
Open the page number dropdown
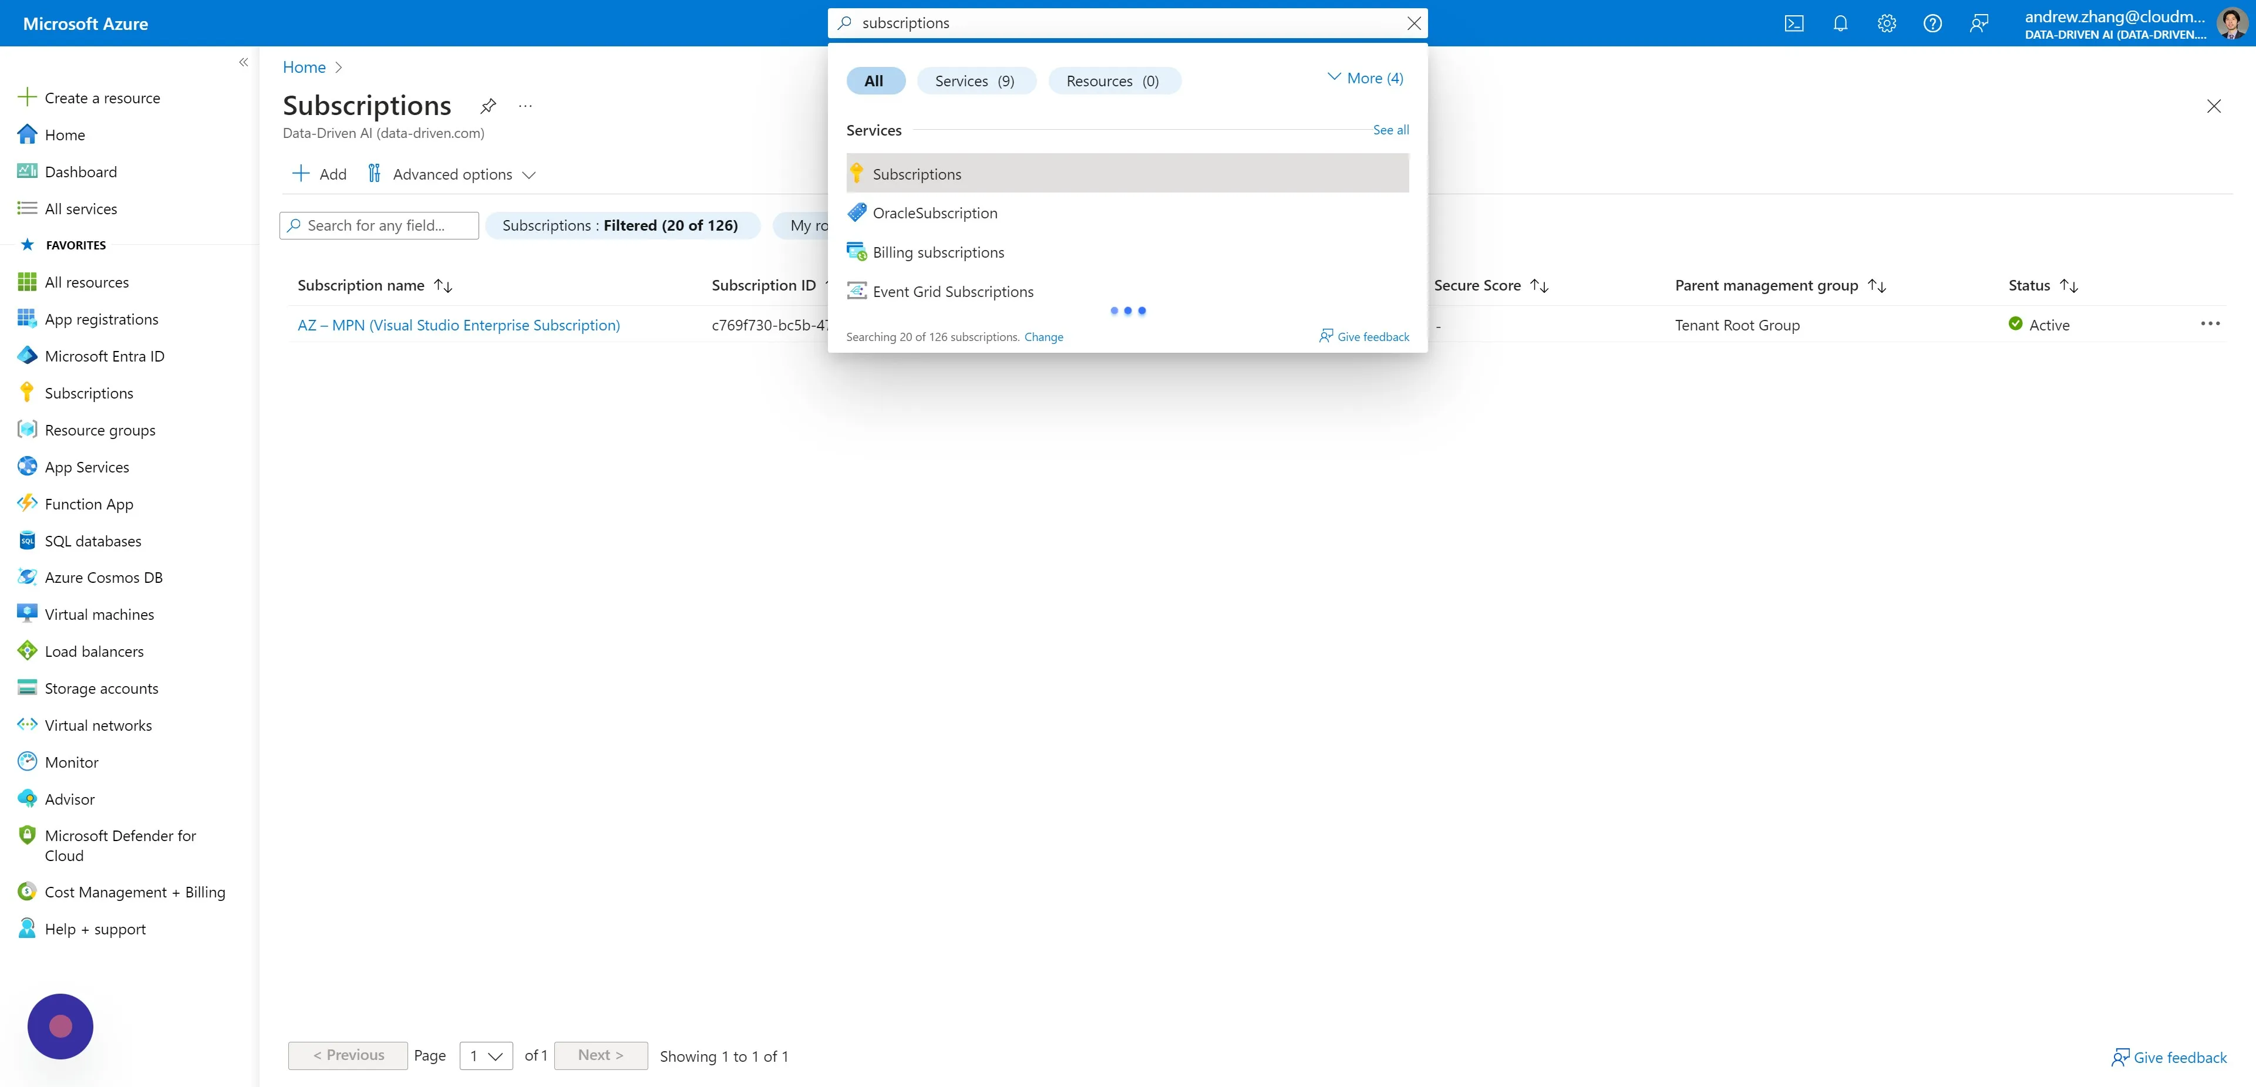pos(486,1055)
